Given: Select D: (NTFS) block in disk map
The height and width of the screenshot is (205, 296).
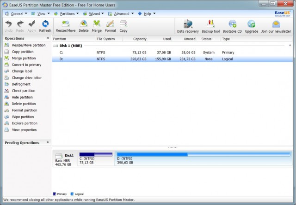Looking at the screenshot, I should (x=203, y=159).
